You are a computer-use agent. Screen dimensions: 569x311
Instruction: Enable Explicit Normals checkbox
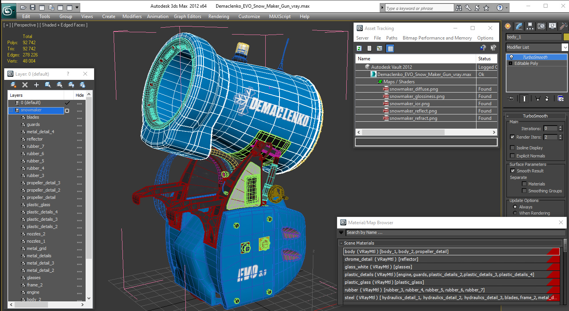(512, 156)
